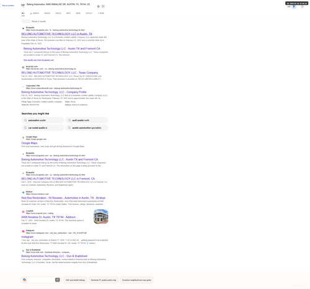Click the microphone voice search icon
This screenshot has height=289, width=310.
(99, 6)
